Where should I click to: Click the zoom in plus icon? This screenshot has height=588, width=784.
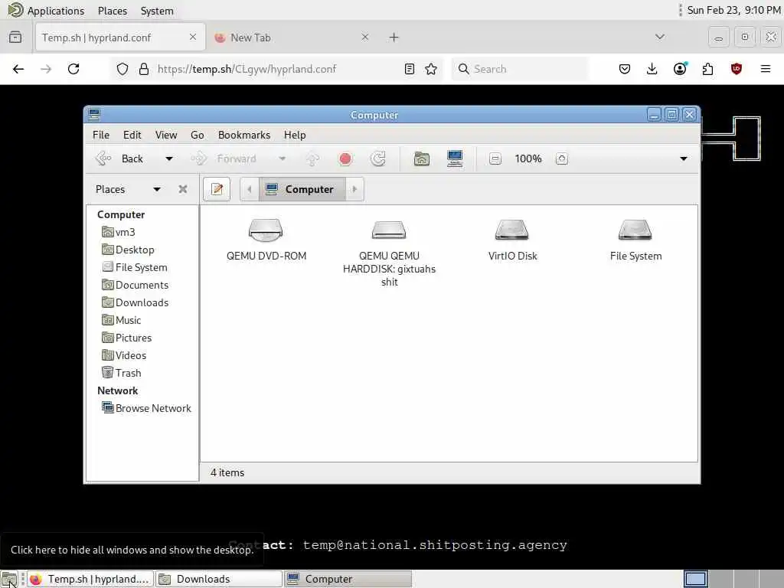pos(561,159)
